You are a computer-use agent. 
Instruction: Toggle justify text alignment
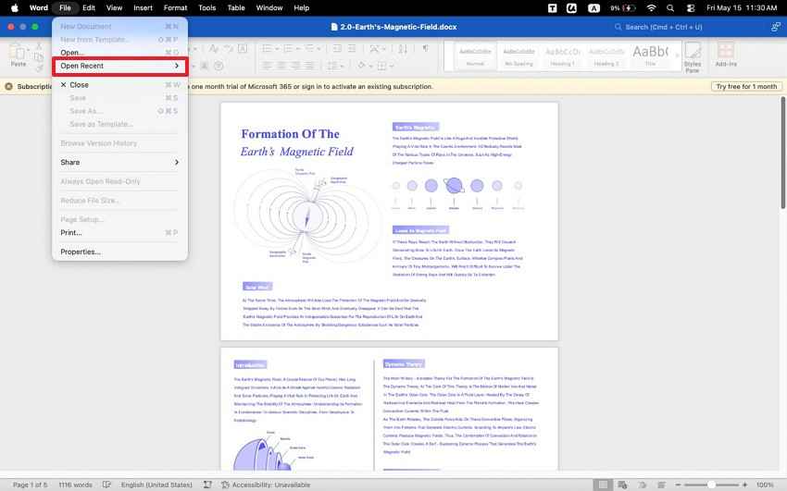pos(311,66)
